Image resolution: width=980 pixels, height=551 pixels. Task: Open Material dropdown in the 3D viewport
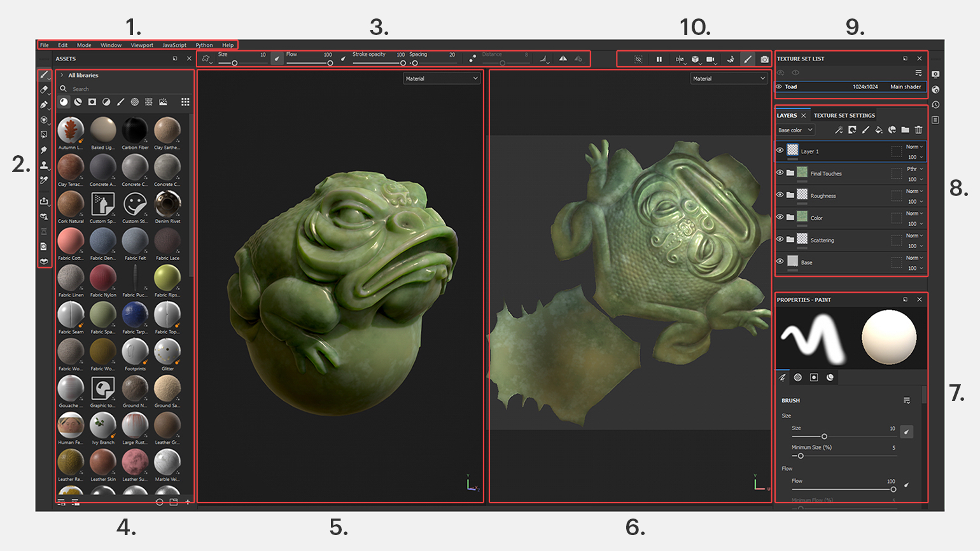(442, 78)
